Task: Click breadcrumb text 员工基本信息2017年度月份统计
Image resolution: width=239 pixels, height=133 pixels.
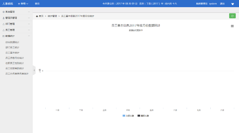Action: point(78,16)
